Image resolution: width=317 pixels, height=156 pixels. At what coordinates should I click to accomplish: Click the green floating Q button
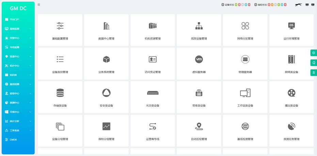coord(314,63)
